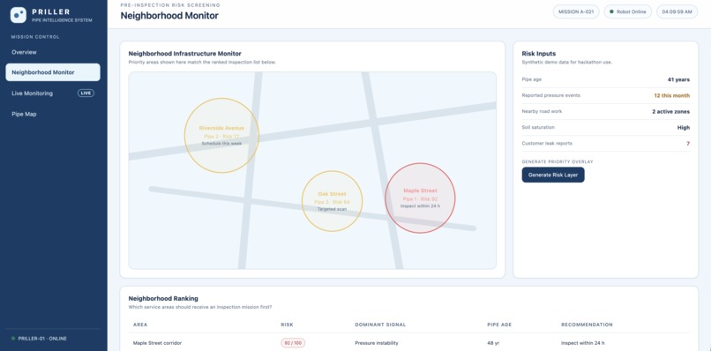Select the Maple Street risk circle
The image size is (711, 351).
(421, 198)
